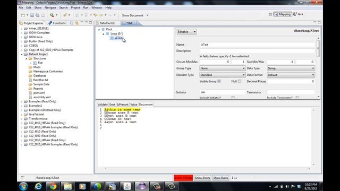Open the Window menu

point(97,7)
